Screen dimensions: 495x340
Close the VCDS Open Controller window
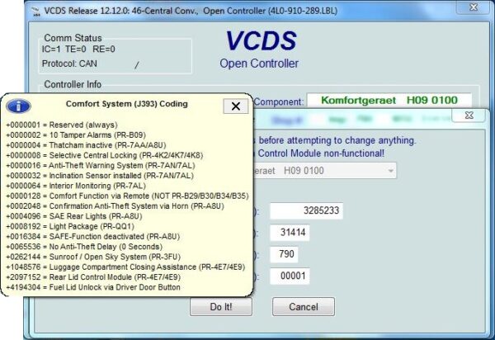point(474,7)
